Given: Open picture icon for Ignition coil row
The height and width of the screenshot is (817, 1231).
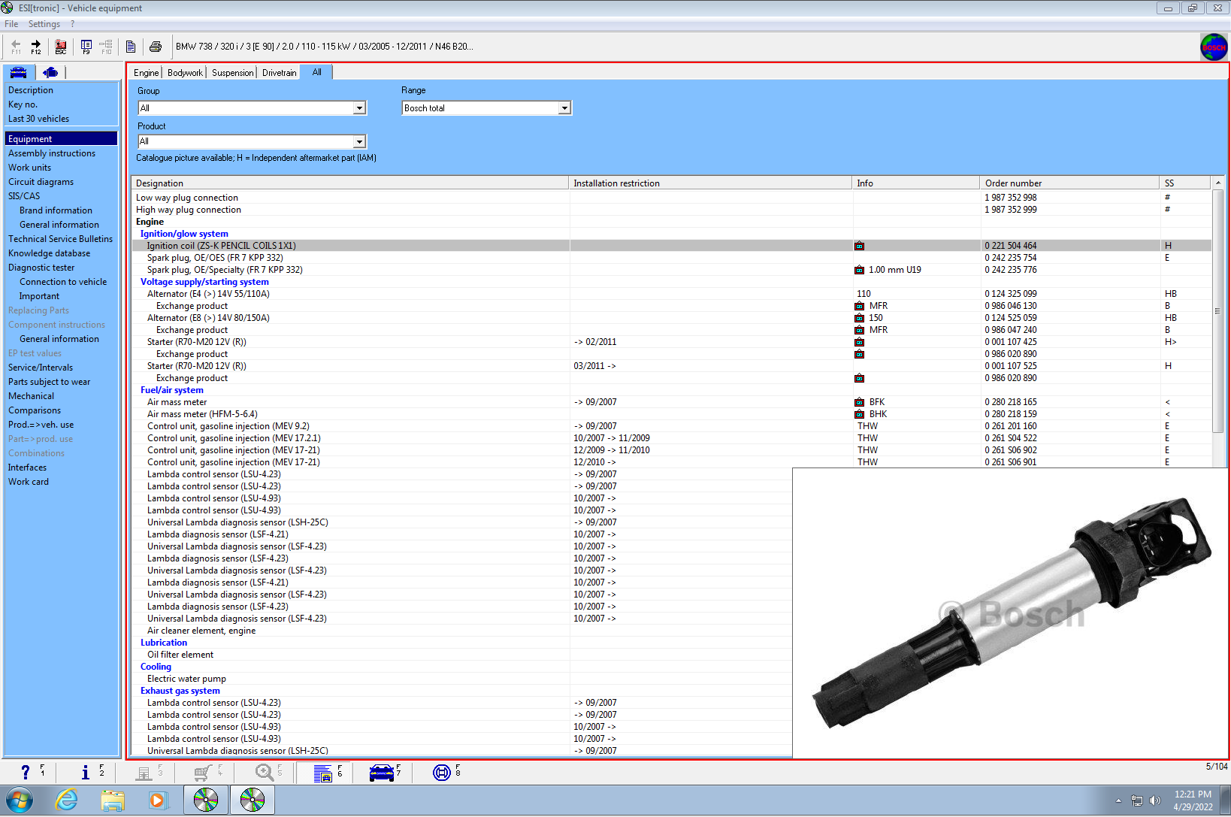Looking at the screenshot, I should [x=859, y=246].
